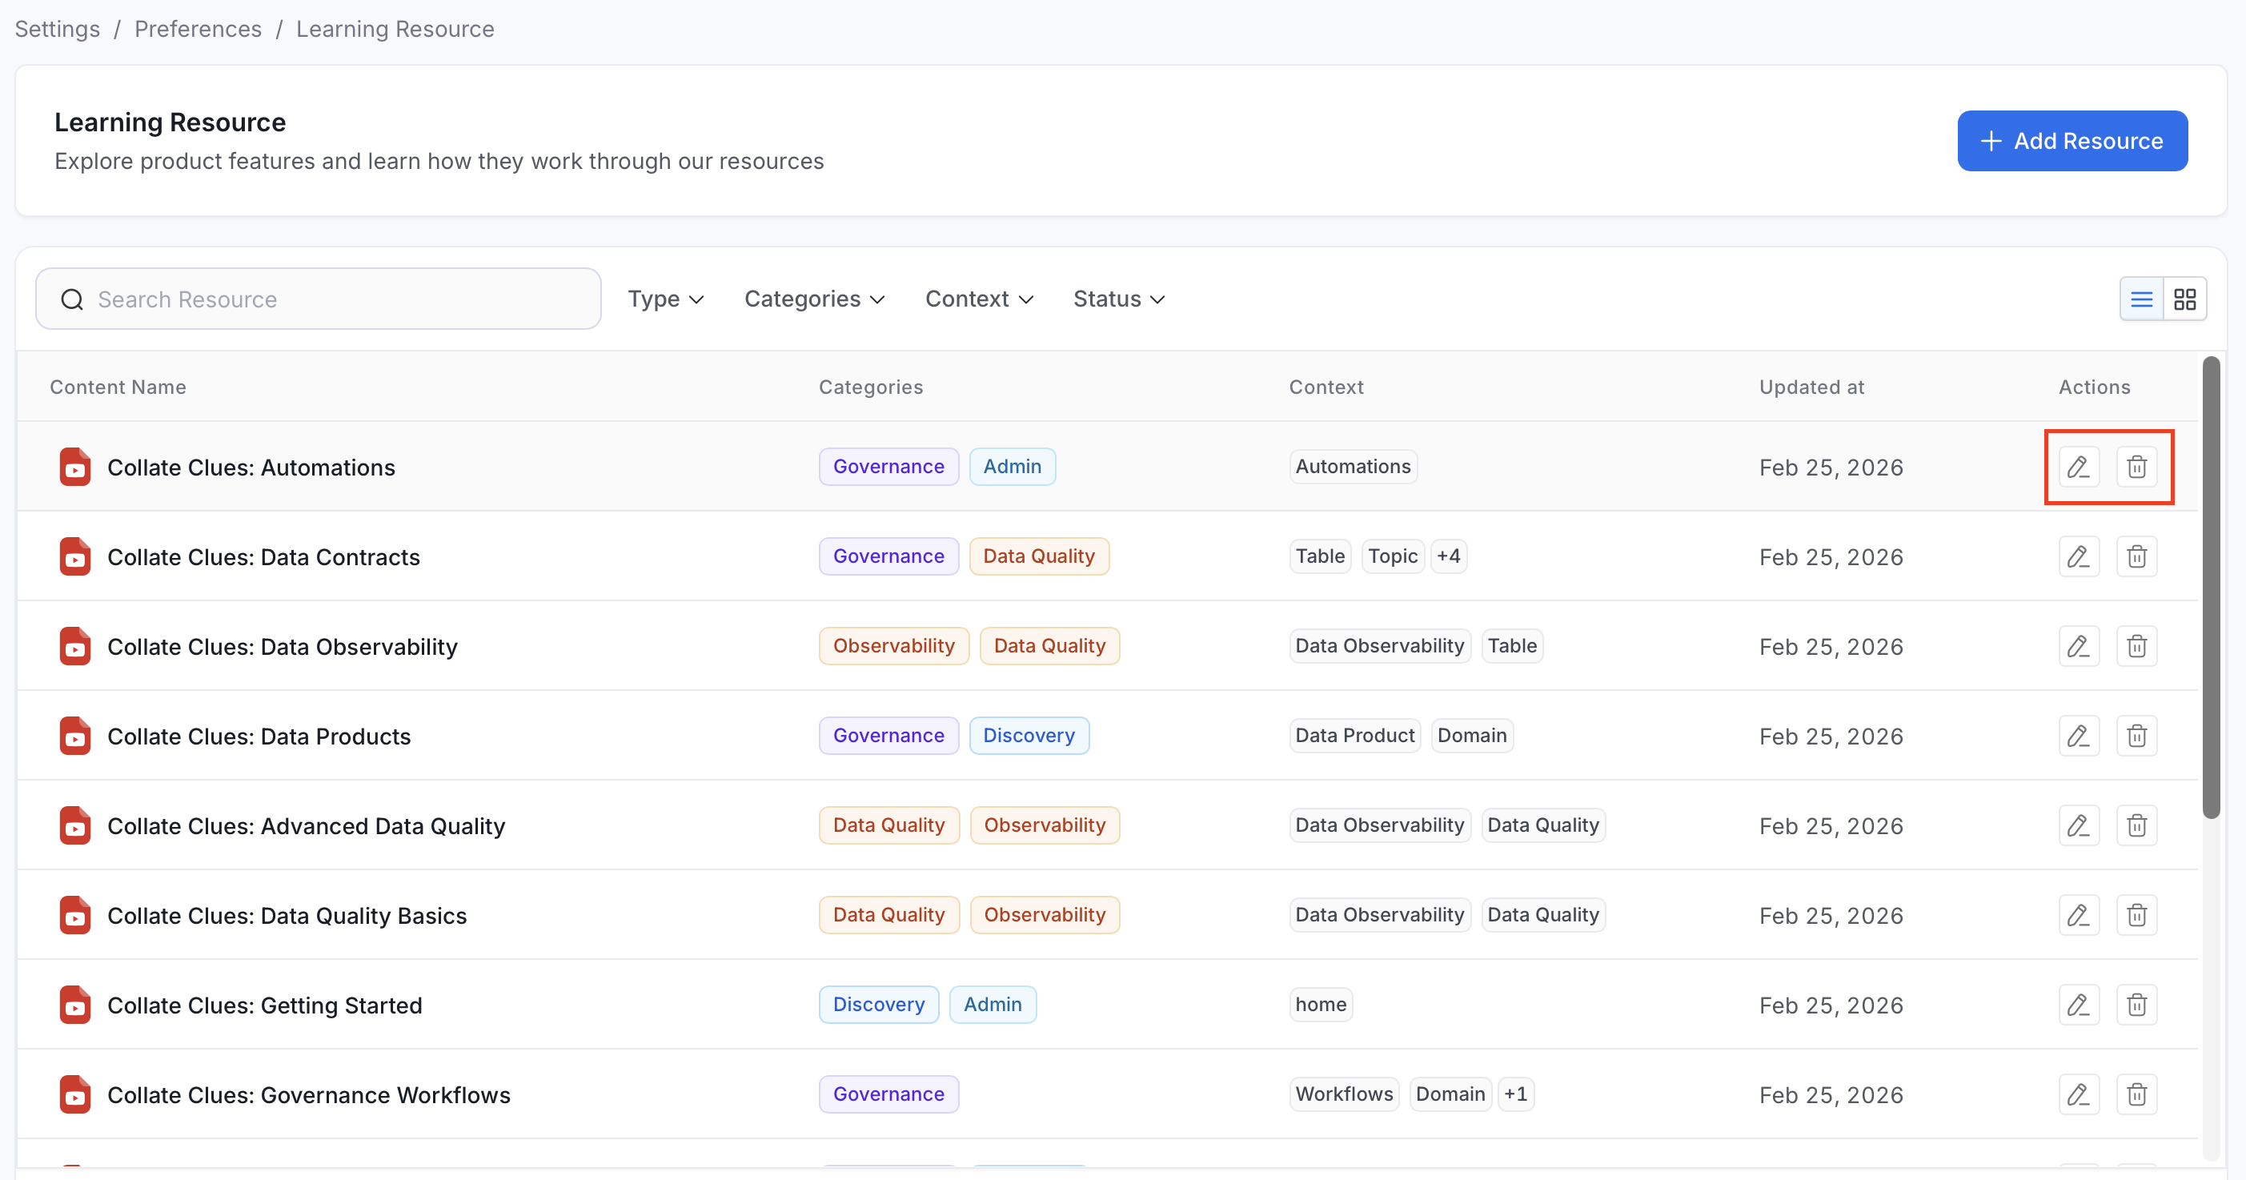Screen dimensions: 2246x1180
Task: Click the video icon beside Data Quality Basics
Action: click(x=75, y=916)
